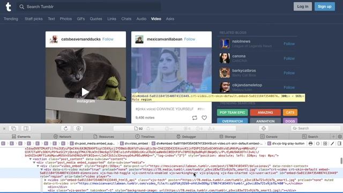
Task: Switch to the Photos category
Action: (x=66, y=19)
